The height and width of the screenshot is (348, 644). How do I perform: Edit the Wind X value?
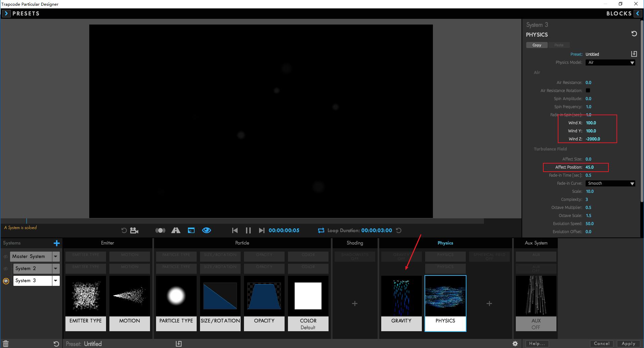click(x=591, y=123)
